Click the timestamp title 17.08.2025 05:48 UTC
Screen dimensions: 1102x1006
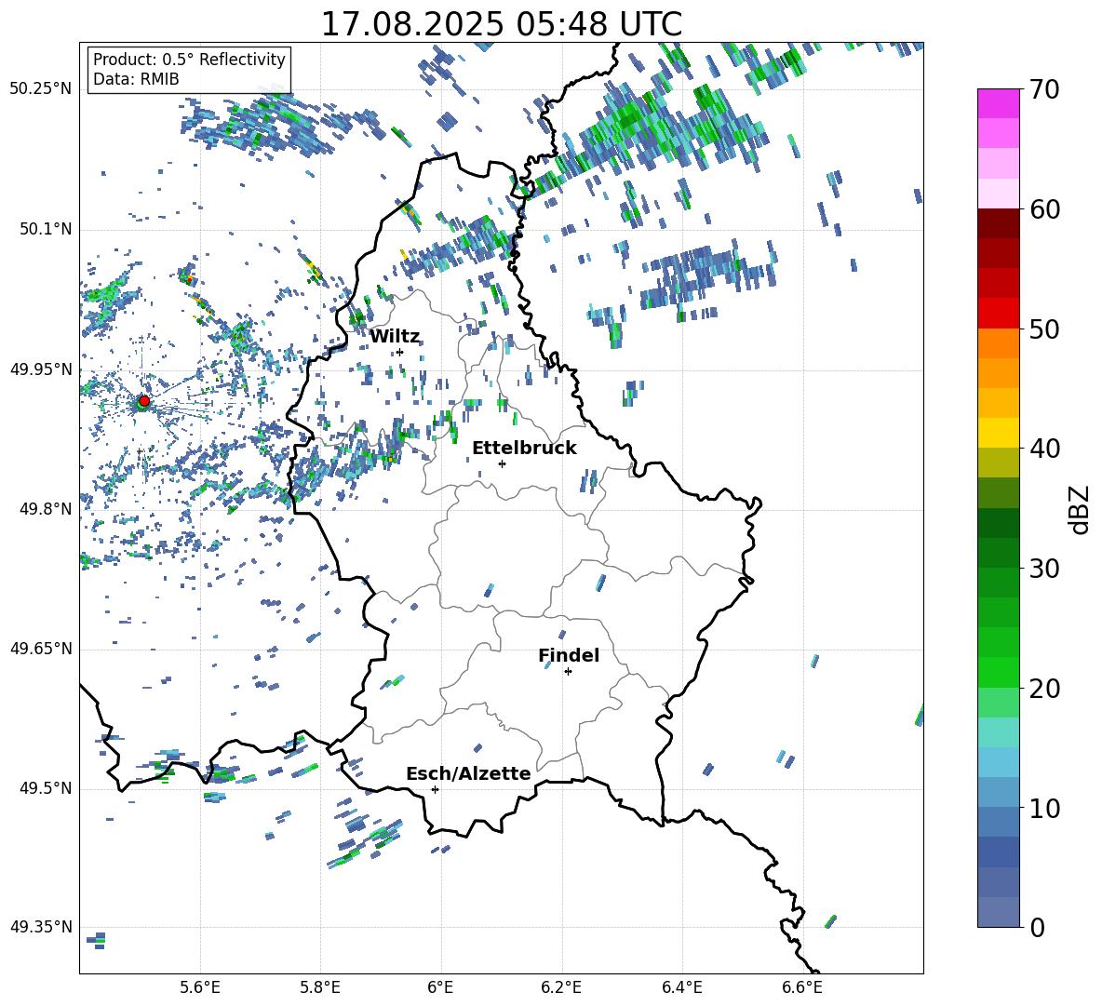pos(501,24)
